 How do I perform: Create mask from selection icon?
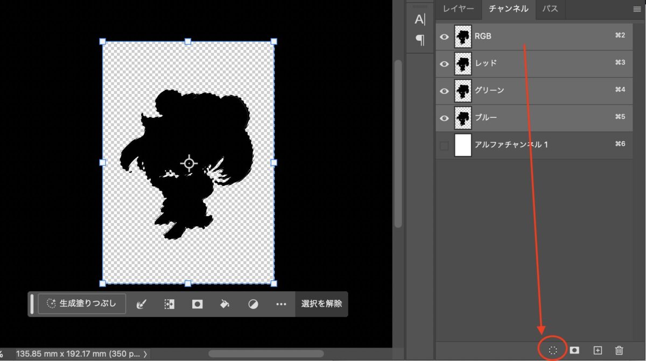click(197, 304)
